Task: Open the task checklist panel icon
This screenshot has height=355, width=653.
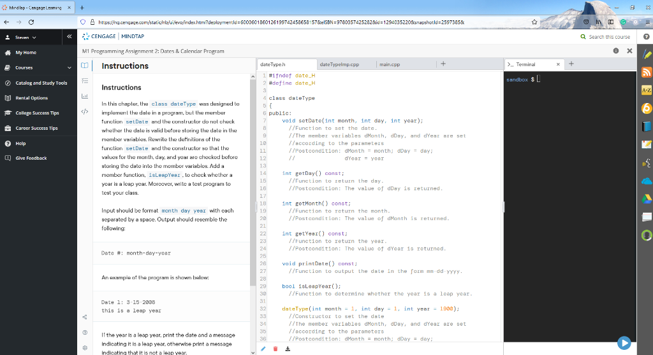Action: coord(85,81)
